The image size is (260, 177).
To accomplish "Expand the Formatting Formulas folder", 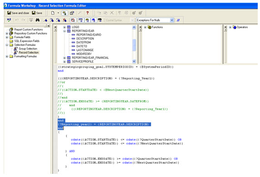I will [7, 56].
